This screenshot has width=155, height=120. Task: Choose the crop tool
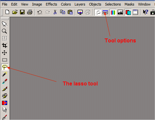pos(5,46)
